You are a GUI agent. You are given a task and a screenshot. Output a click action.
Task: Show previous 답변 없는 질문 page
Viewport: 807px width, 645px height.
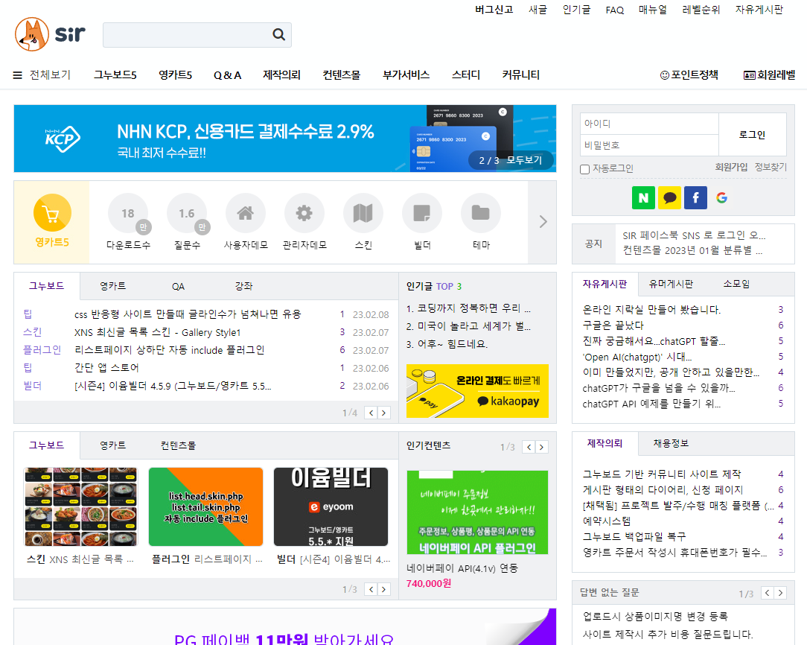(x=768, y=593)
